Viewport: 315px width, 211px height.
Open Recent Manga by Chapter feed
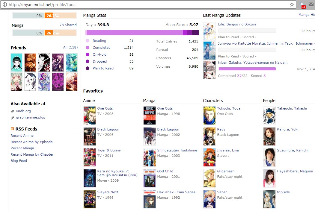[x=32, y=154]
